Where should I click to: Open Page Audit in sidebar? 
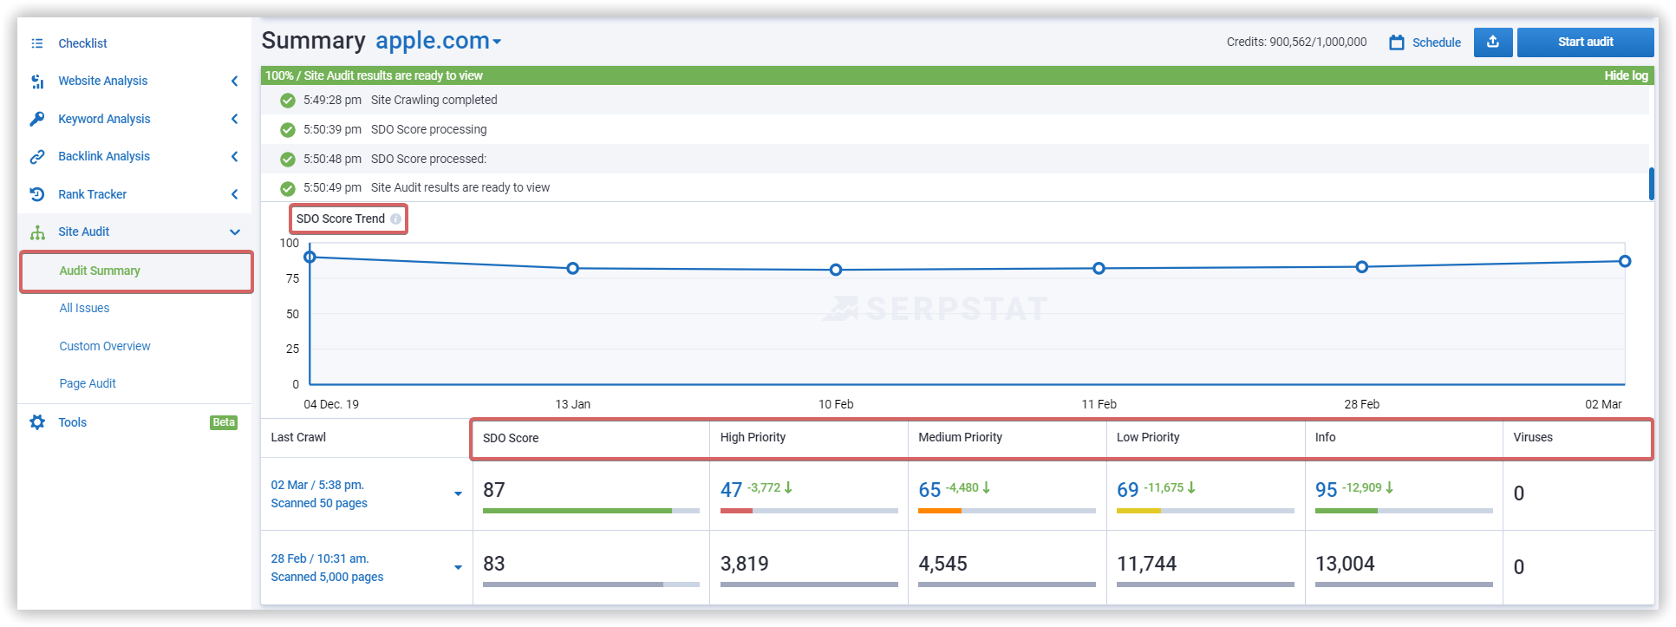click(x=88, y=383)
